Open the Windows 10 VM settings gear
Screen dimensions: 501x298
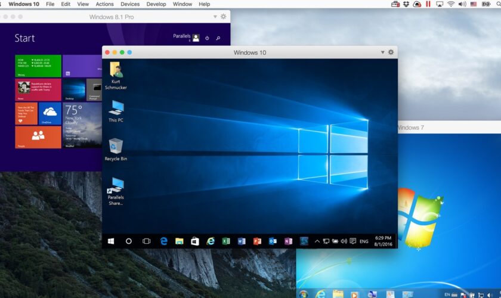pos(391,52)
